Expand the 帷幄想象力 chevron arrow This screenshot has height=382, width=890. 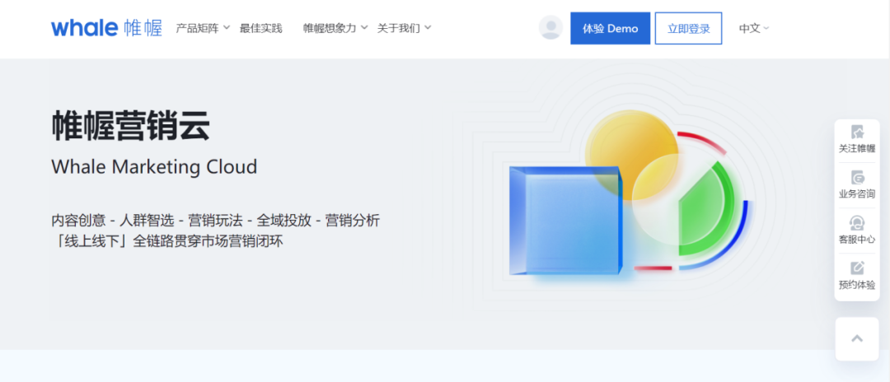tap(364, 28)
